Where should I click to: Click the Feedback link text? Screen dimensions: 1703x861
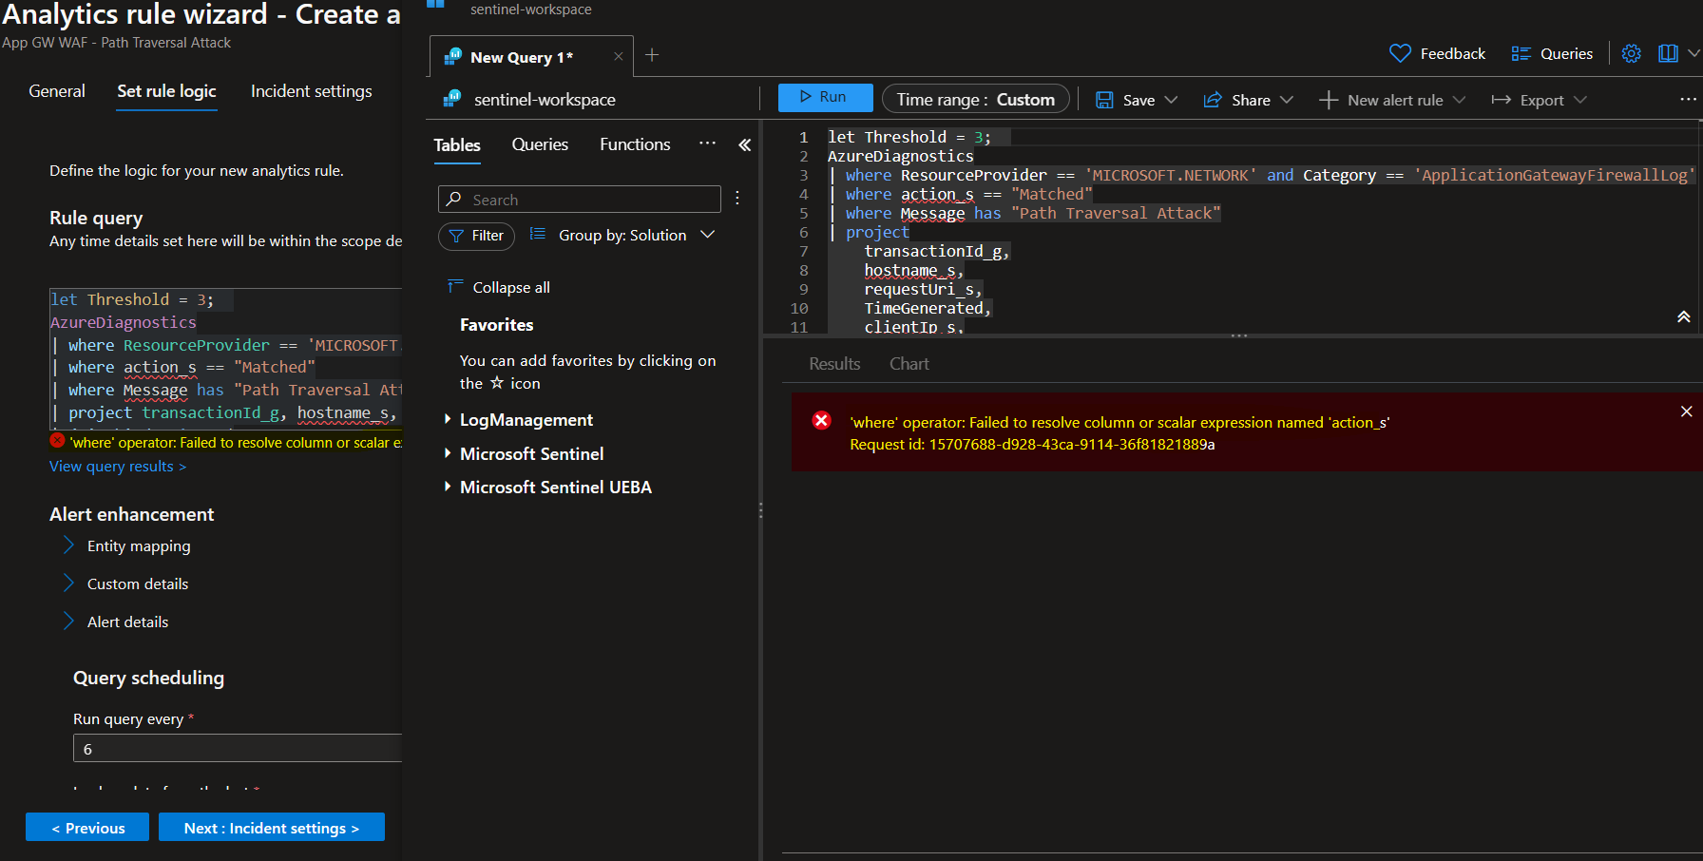point(1452,54)
